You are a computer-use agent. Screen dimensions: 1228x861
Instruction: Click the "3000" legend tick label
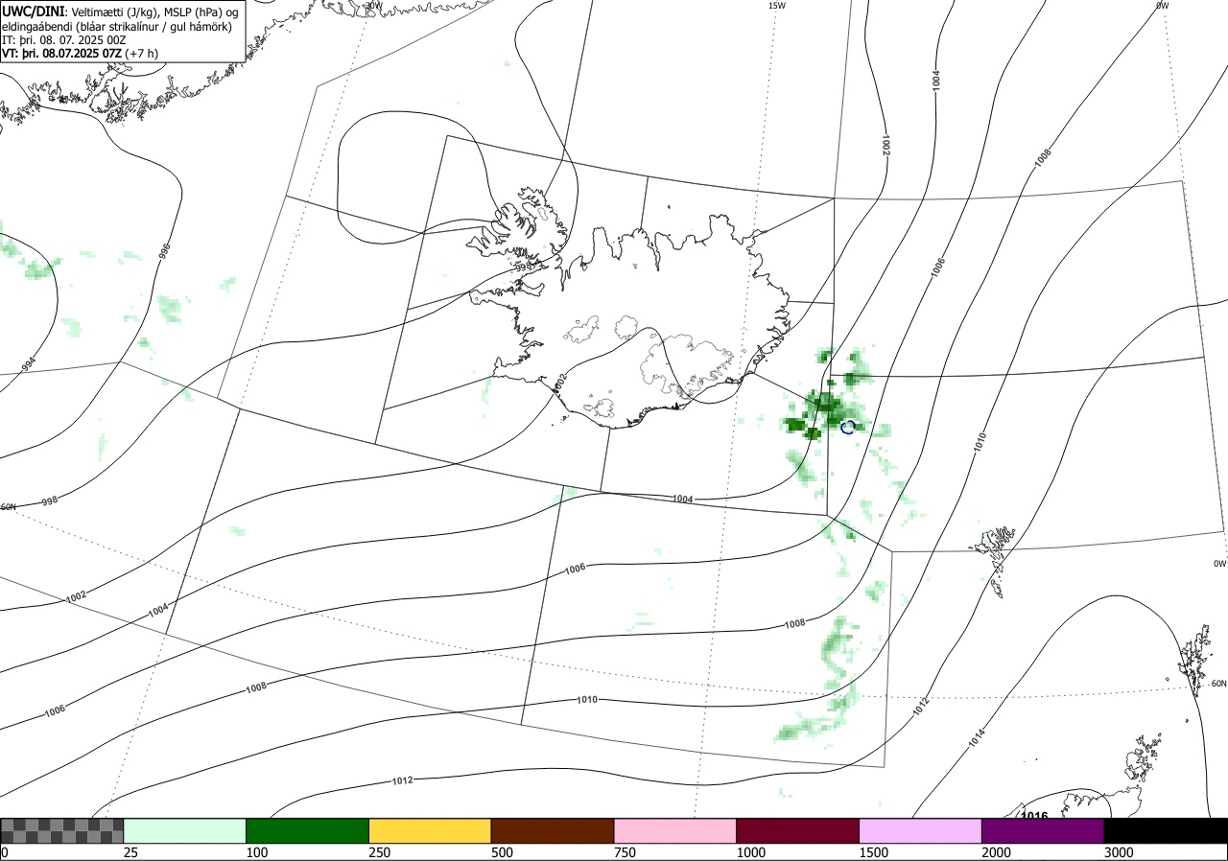pyautogui.click(x=1120, y=852)
